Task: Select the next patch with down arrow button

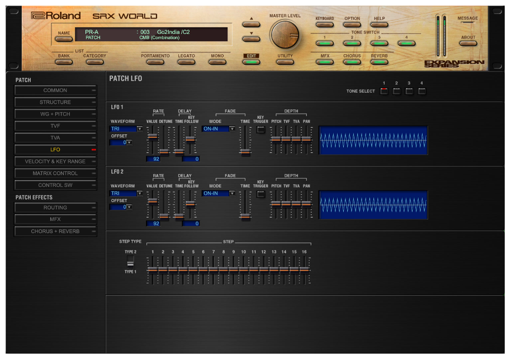Action: [251, 39]
